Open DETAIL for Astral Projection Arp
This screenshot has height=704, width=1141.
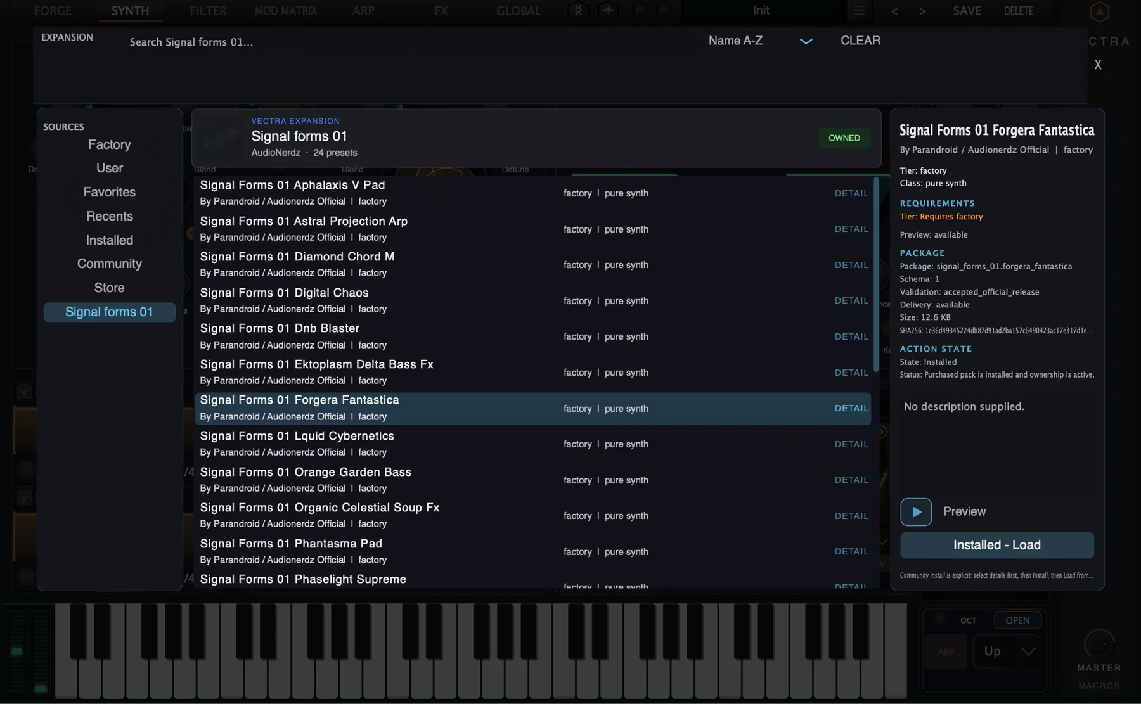point(851,229)
